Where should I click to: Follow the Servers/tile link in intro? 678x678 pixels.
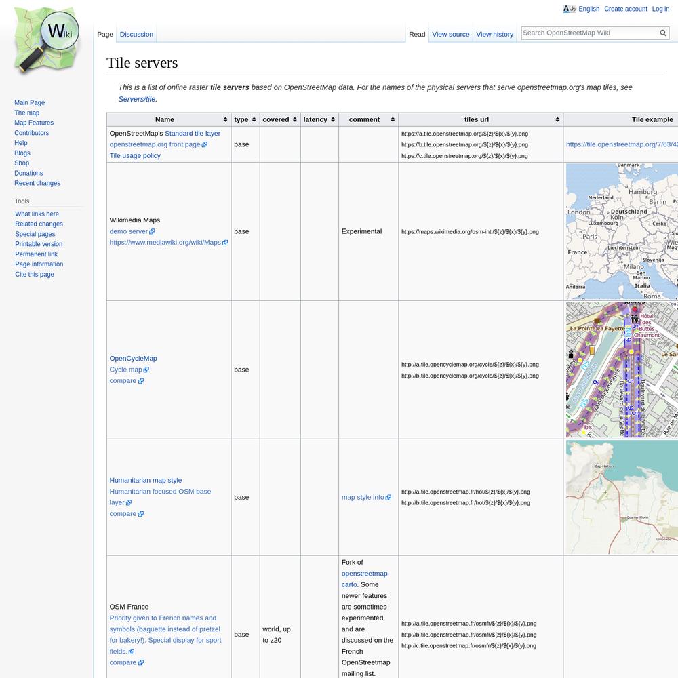pyautogui.click(x=137, y=99)
